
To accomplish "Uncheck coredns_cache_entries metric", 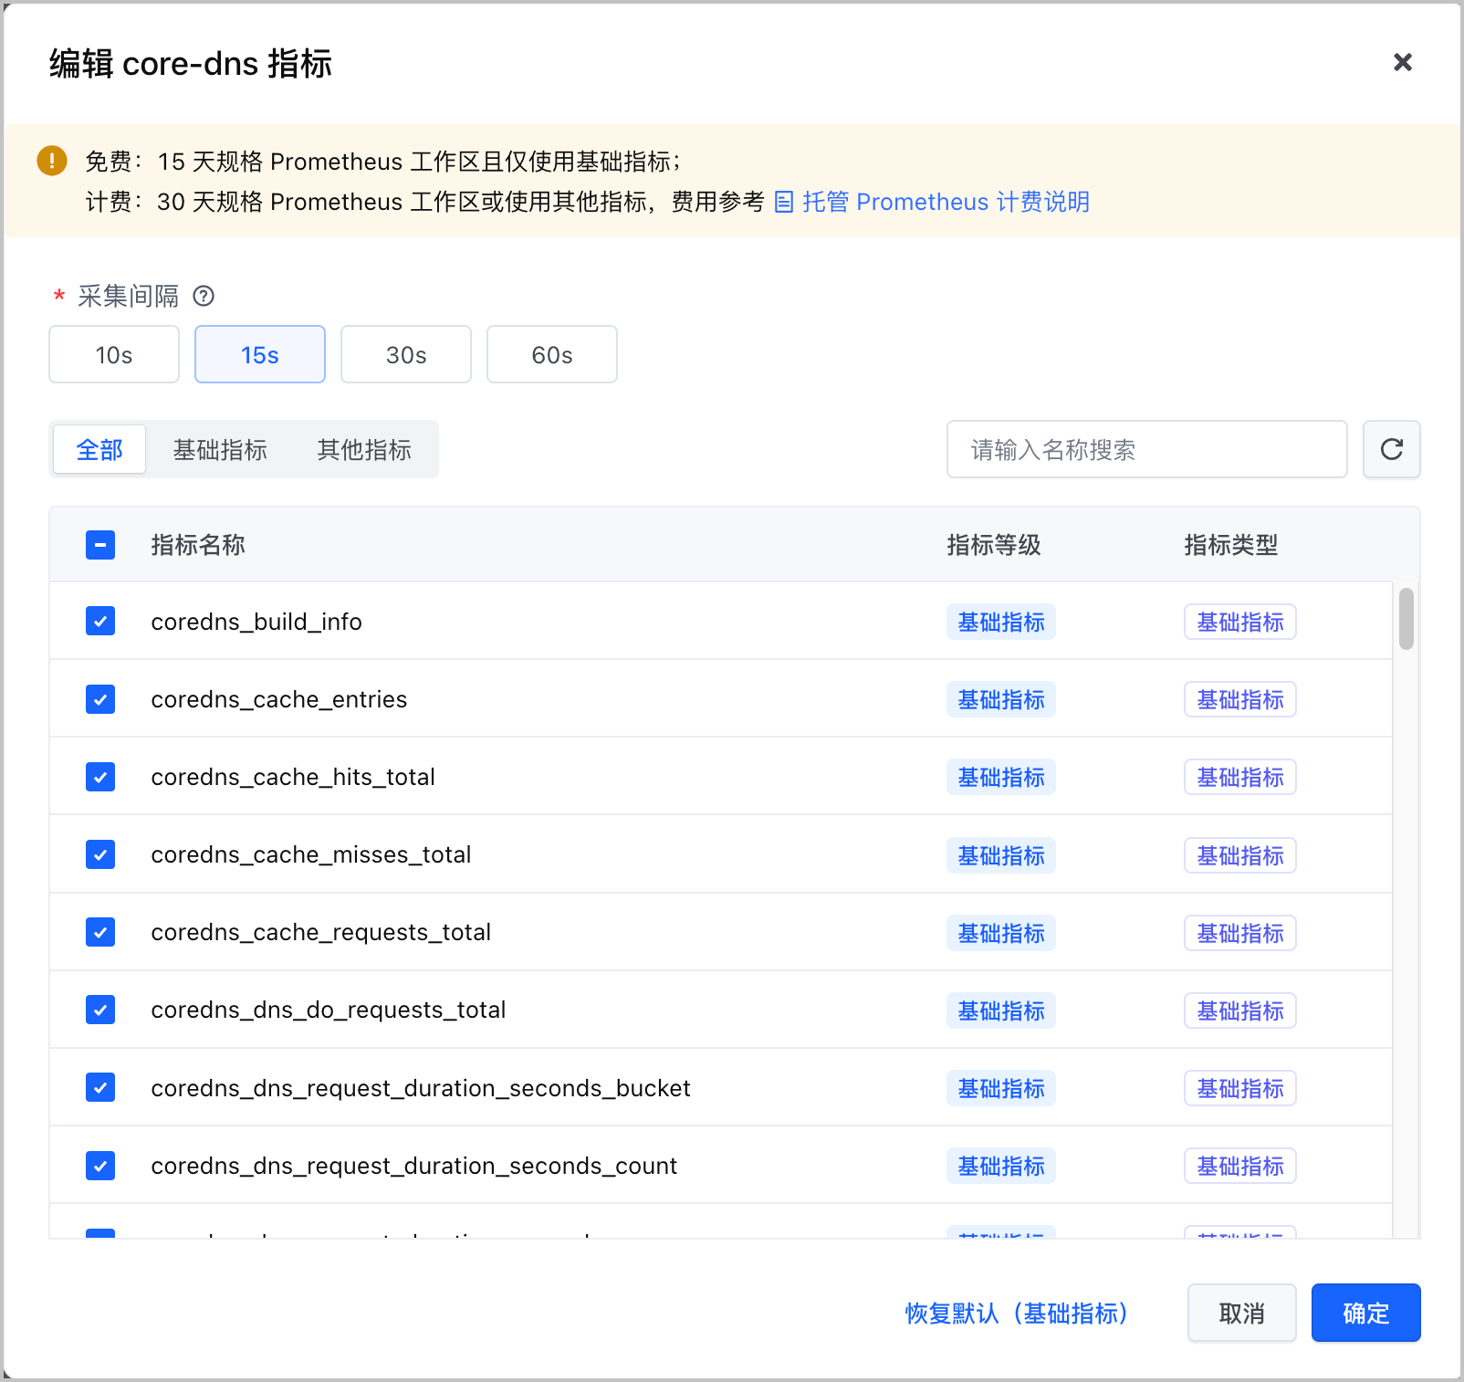I will click(100, 699).
